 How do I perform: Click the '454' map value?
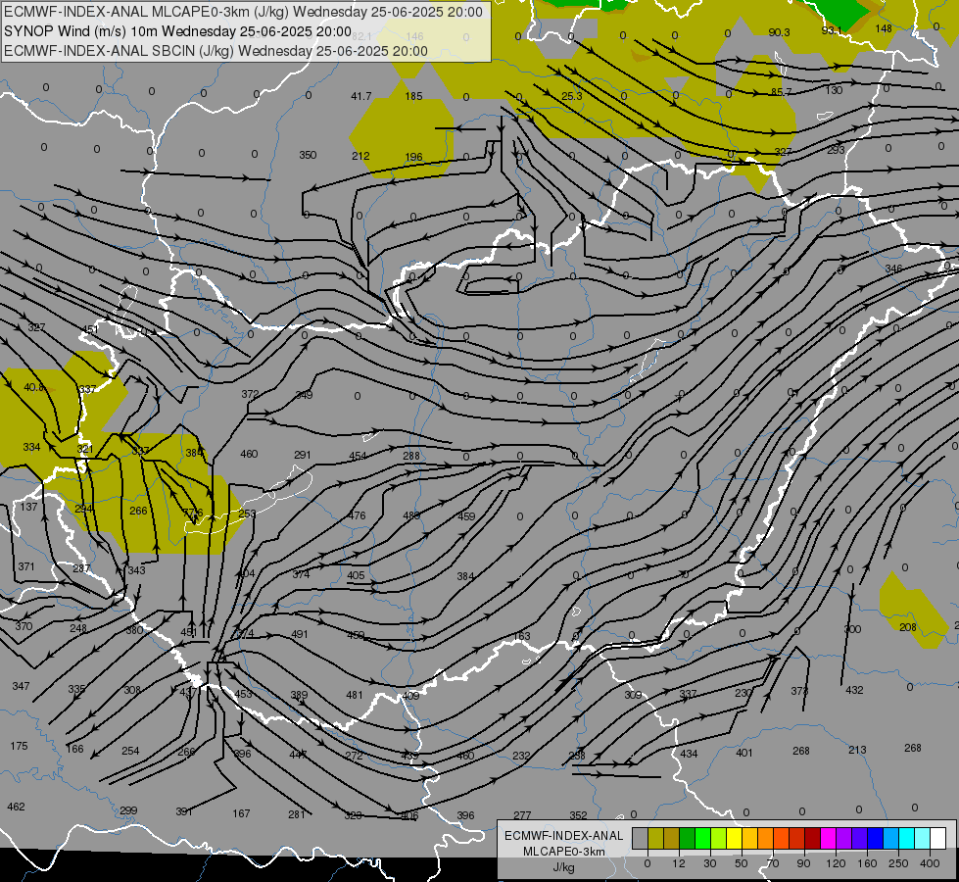(x=358, y=456)
